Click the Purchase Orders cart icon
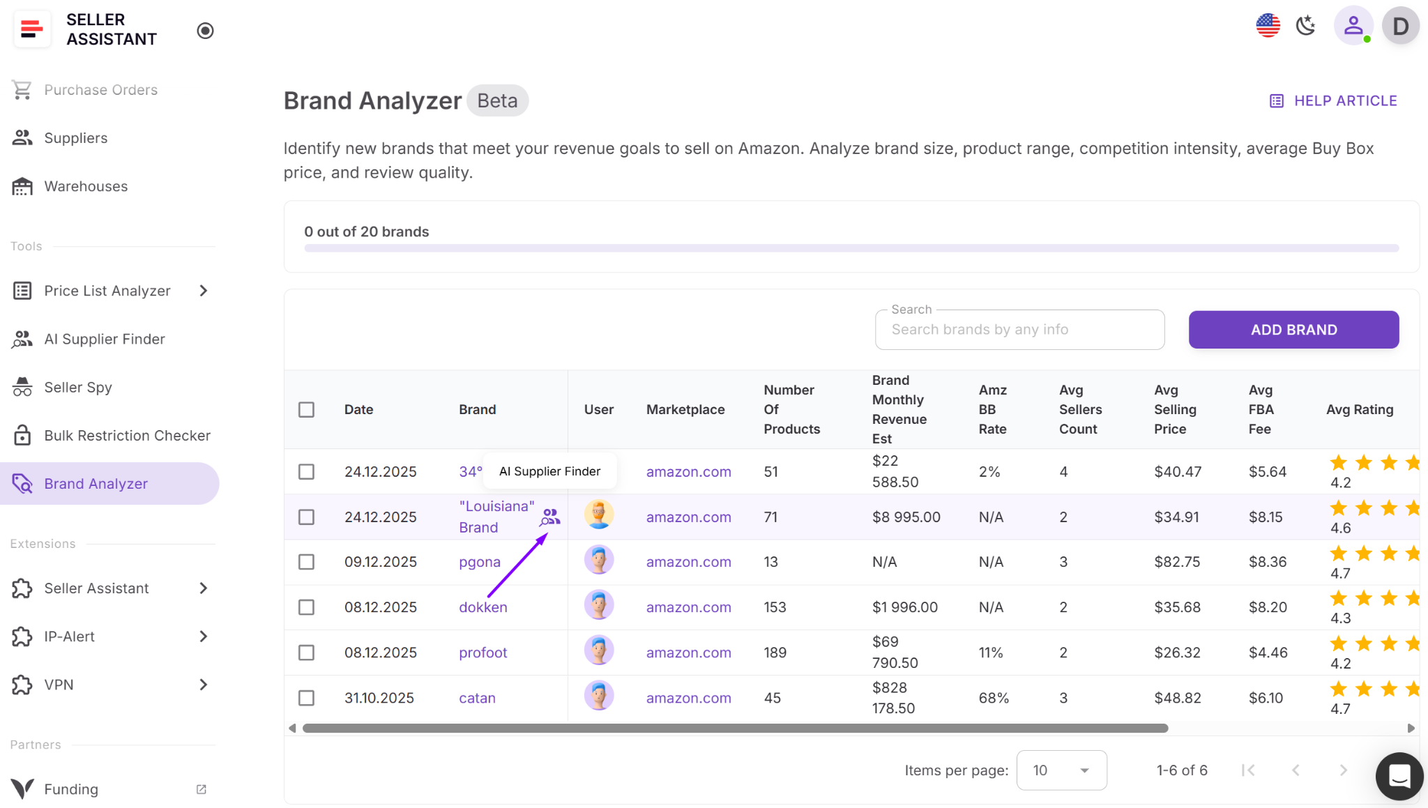The height and width of the screenshot is (808, 1428). (22, 89)
